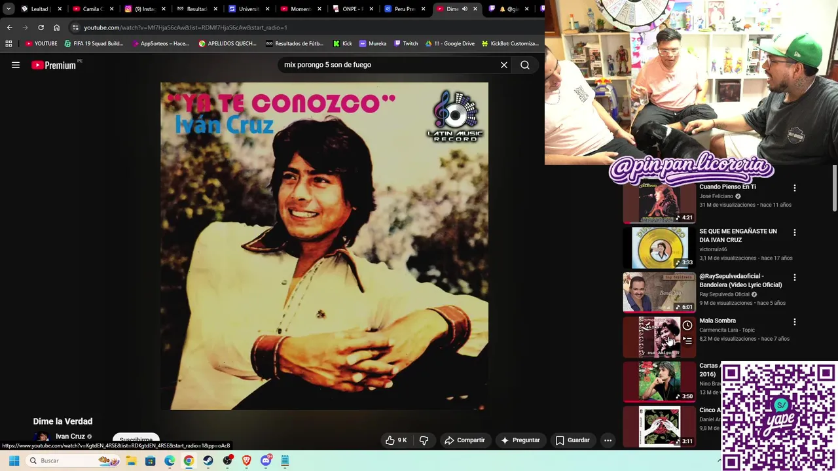Open File Explorer from taskbar
The height and width of the screenshot is (471, 838).
coord(131,461)
